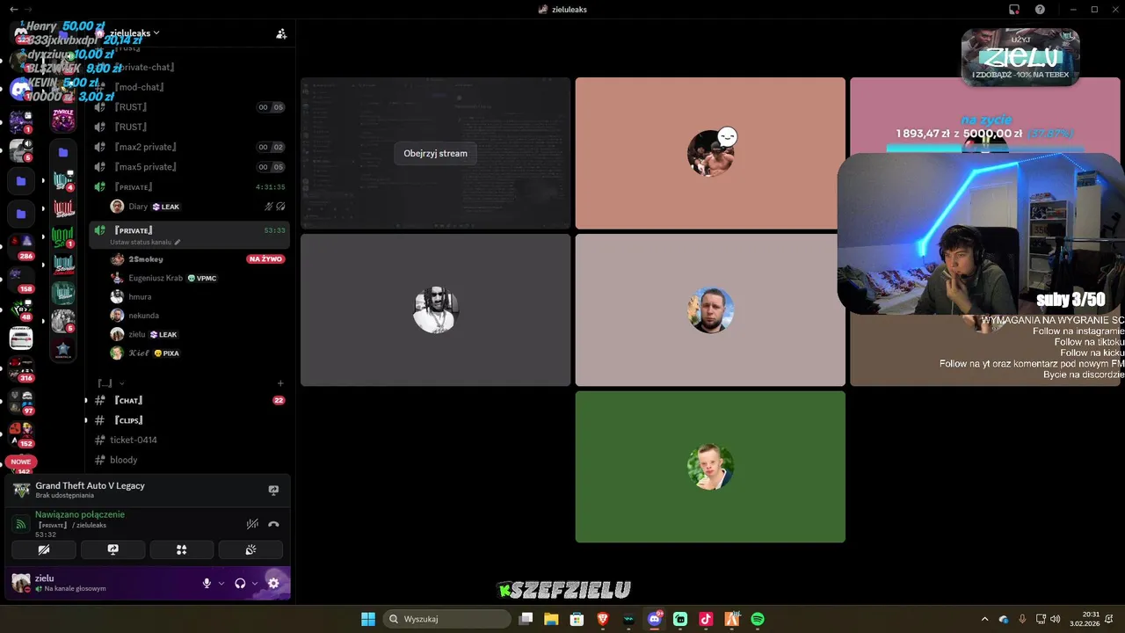Click the voice connection signal icon
This screenshot has height=633, width=1125.
click(x=21, y=524)
